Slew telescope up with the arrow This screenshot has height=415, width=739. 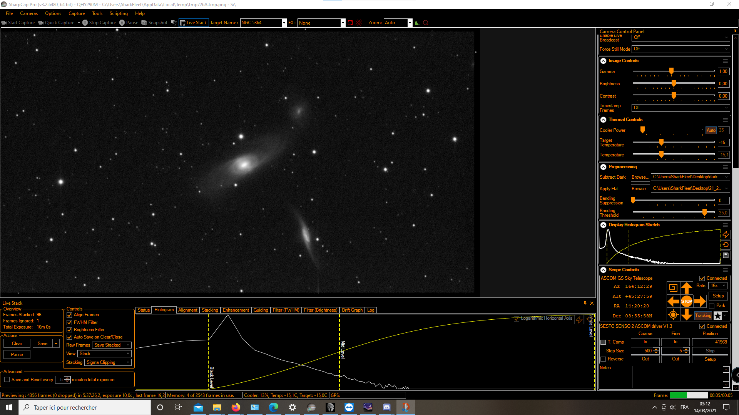coord(686,288)
